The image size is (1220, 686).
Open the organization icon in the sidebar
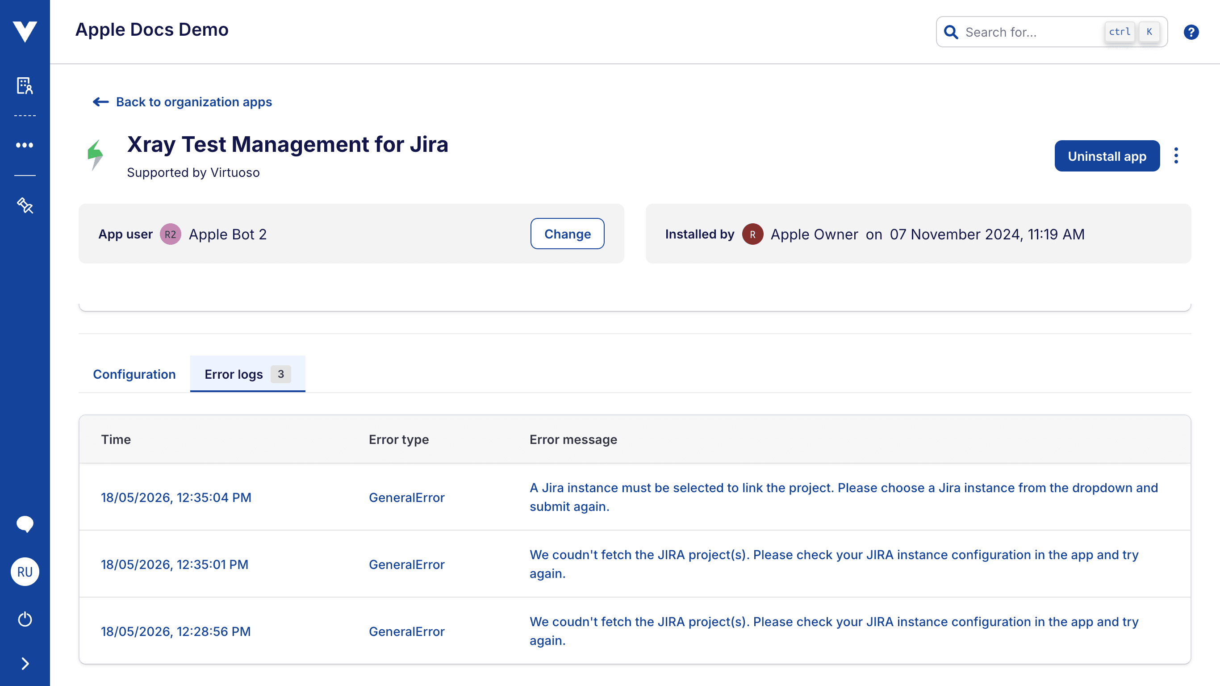[x=25, y=86]
